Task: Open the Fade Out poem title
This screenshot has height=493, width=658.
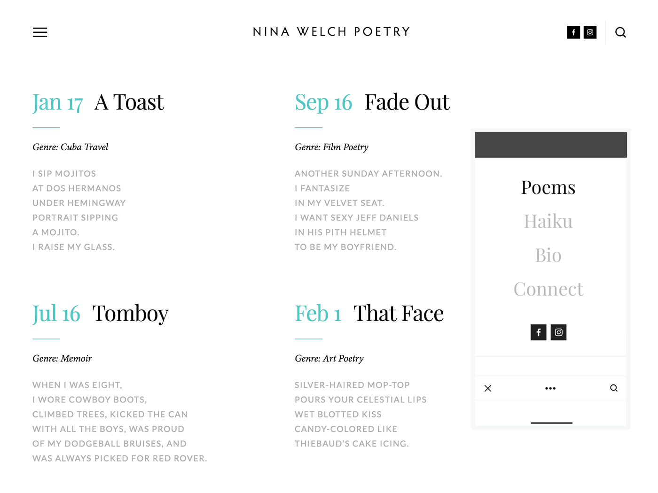Action: coord(407,102)
